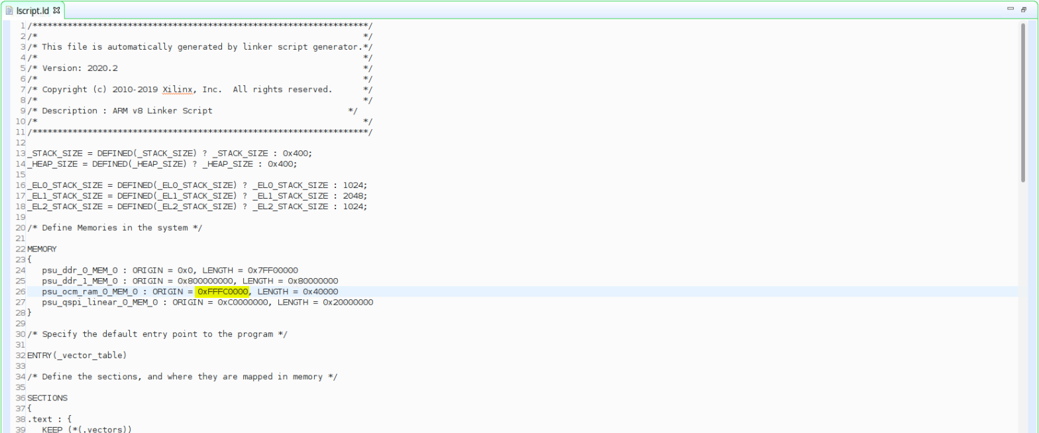
Task: Click the LENGTH = 0x40000 value
Action: pyautogui.click(x=298, y=291)
